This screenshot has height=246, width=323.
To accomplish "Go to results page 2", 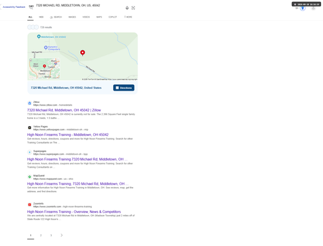I will [41, 235].
